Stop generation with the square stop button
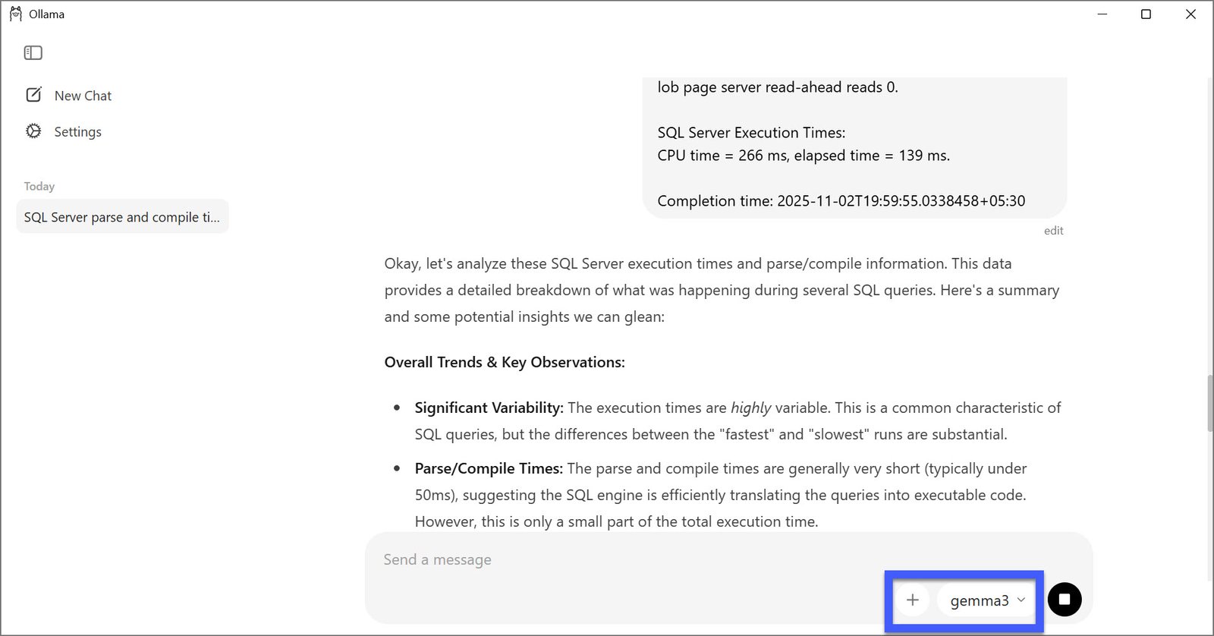The height and width of the screenshot is (636, 1214). [x=1065, y=599]
